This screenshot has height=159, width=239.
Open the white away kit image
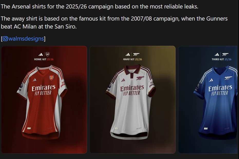(133, 100)
